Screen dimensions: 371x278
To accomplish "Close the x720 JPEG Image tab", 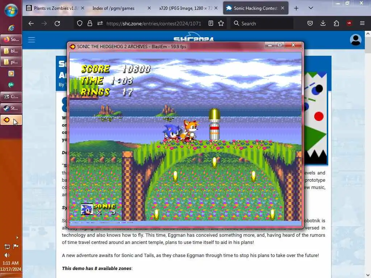I will point(216,8).
